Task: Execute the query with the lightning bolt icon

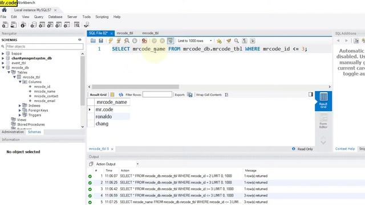Action: tap(111, 41)
